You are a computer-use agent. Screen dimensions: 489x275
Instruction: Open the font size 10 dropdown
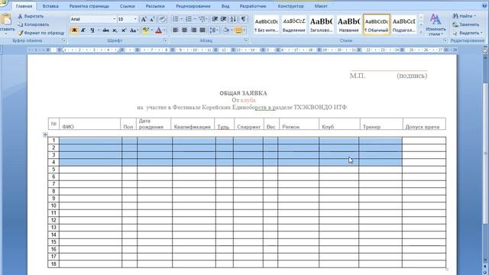tap(135, 19)
